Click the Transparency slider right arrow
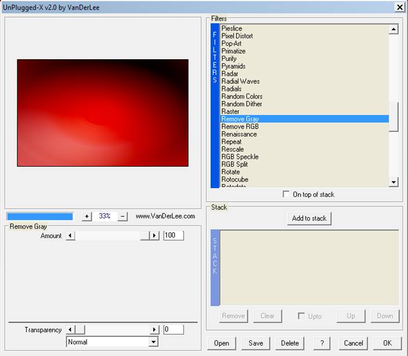 pos(154,330)
